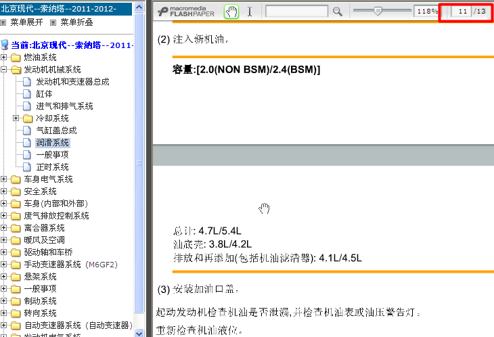Click the 暖风及空调 folder icon
This screenshot has width=494, height=337.
click(x=16, y=240)
